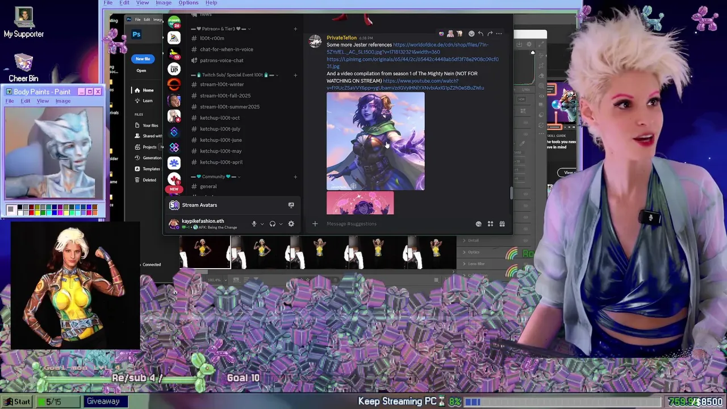Open Your files in Photoshop sidebar
Viewport: 727px width, 409px height.
click(x=147, y=126)
